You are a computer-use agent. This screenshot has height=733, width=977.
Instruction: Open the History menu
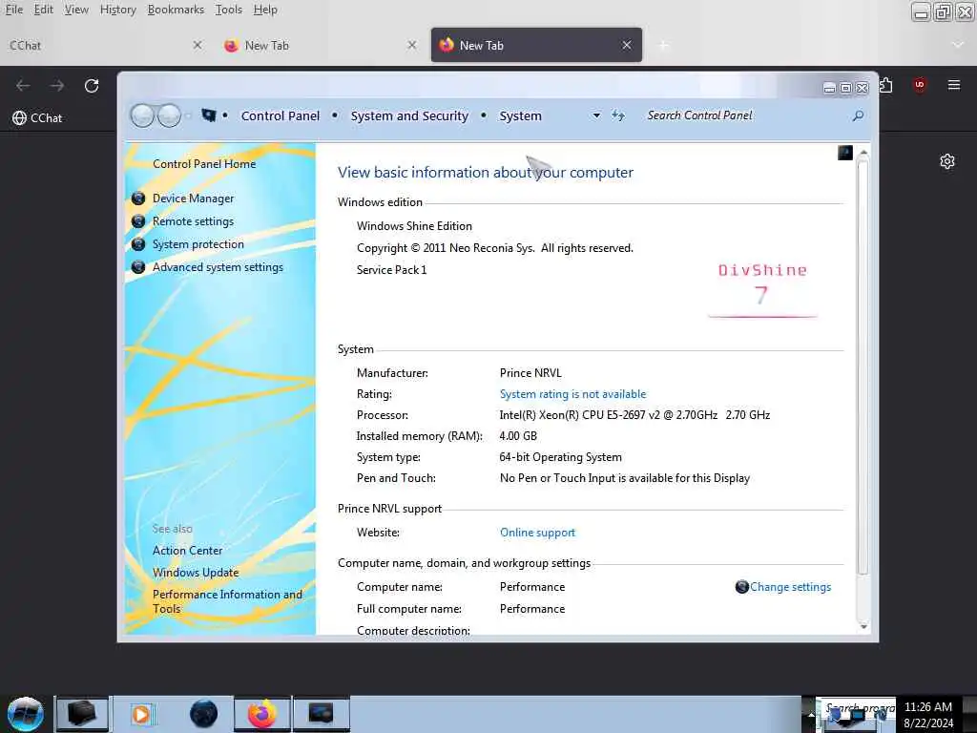pyautogui.click(x=117, y=10)
